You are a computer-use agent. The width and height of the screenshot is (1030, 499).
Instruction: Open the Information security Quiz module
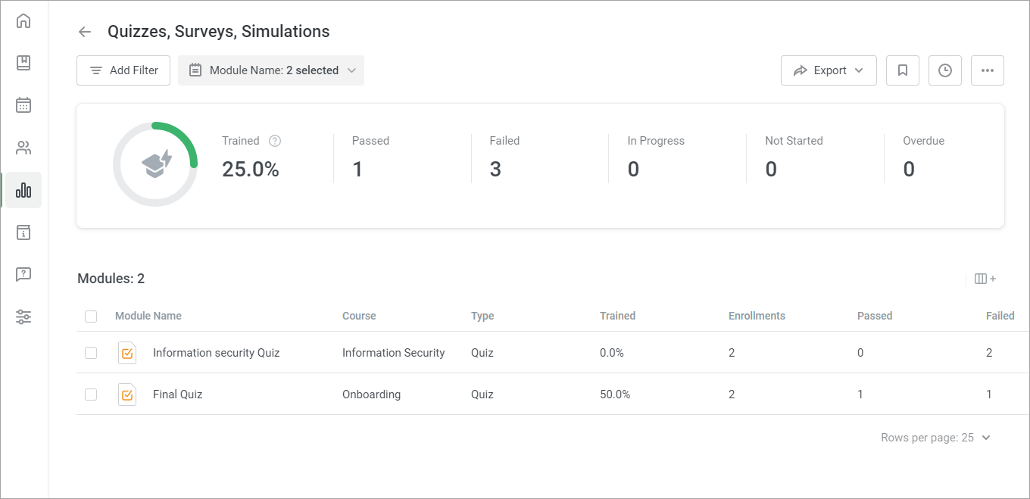click(217, 353)
